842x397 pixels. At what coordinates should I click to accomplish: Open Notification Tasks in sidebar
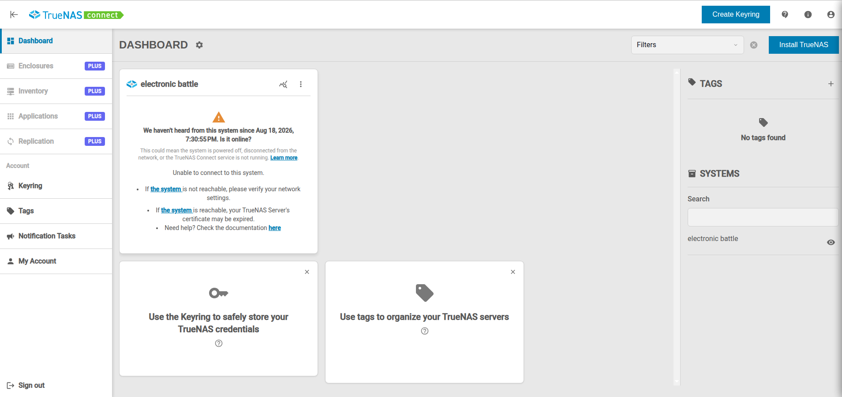point(56,236)
